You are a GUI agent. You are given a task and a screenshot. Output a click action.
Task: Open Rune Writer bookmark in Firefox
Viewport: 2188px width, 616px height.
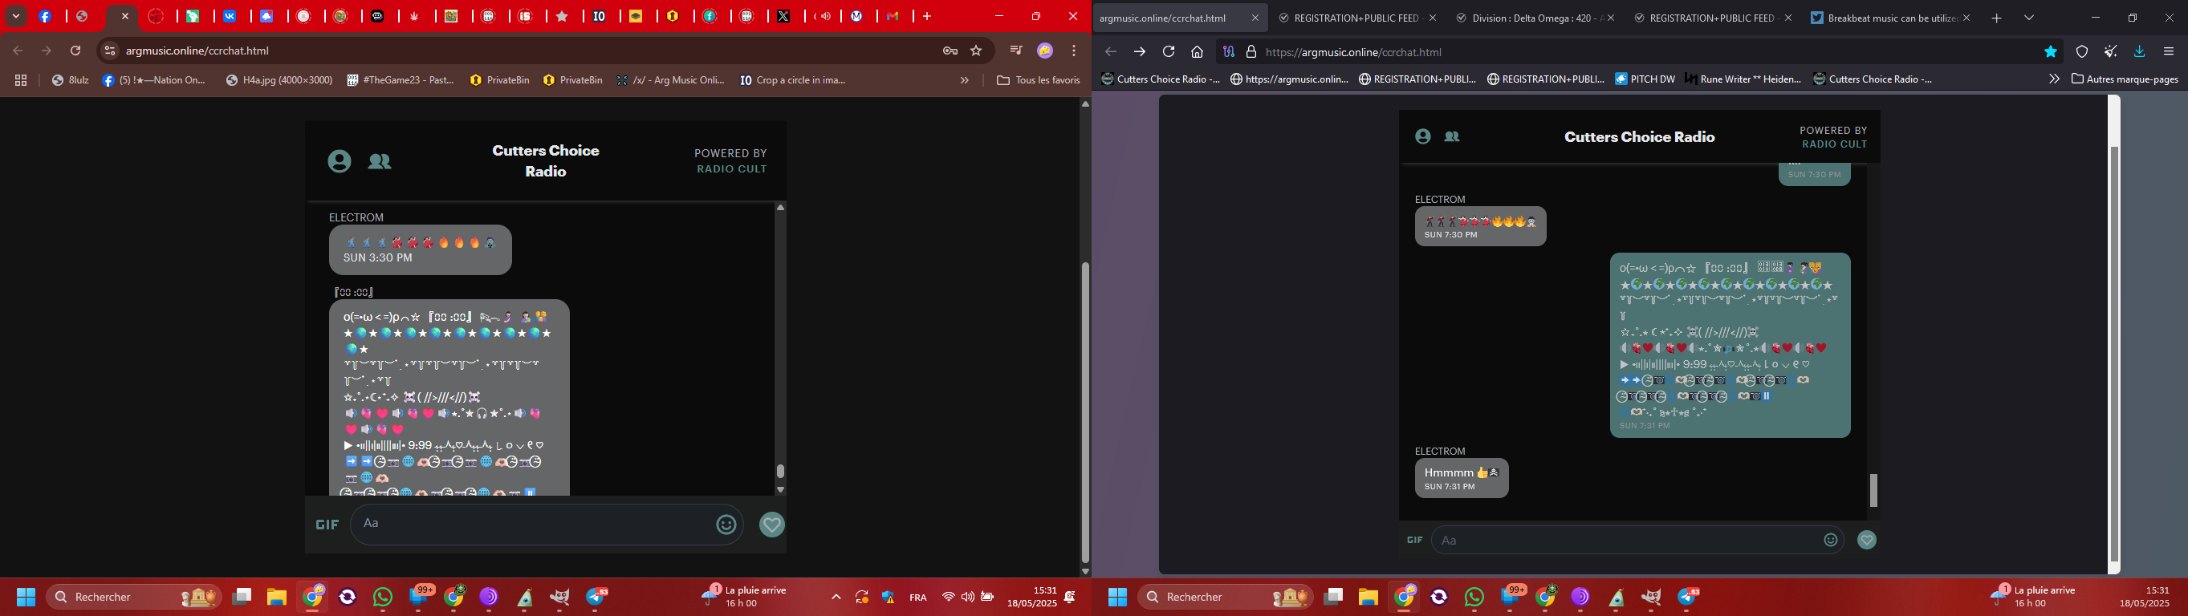[x=1743, y=79]
